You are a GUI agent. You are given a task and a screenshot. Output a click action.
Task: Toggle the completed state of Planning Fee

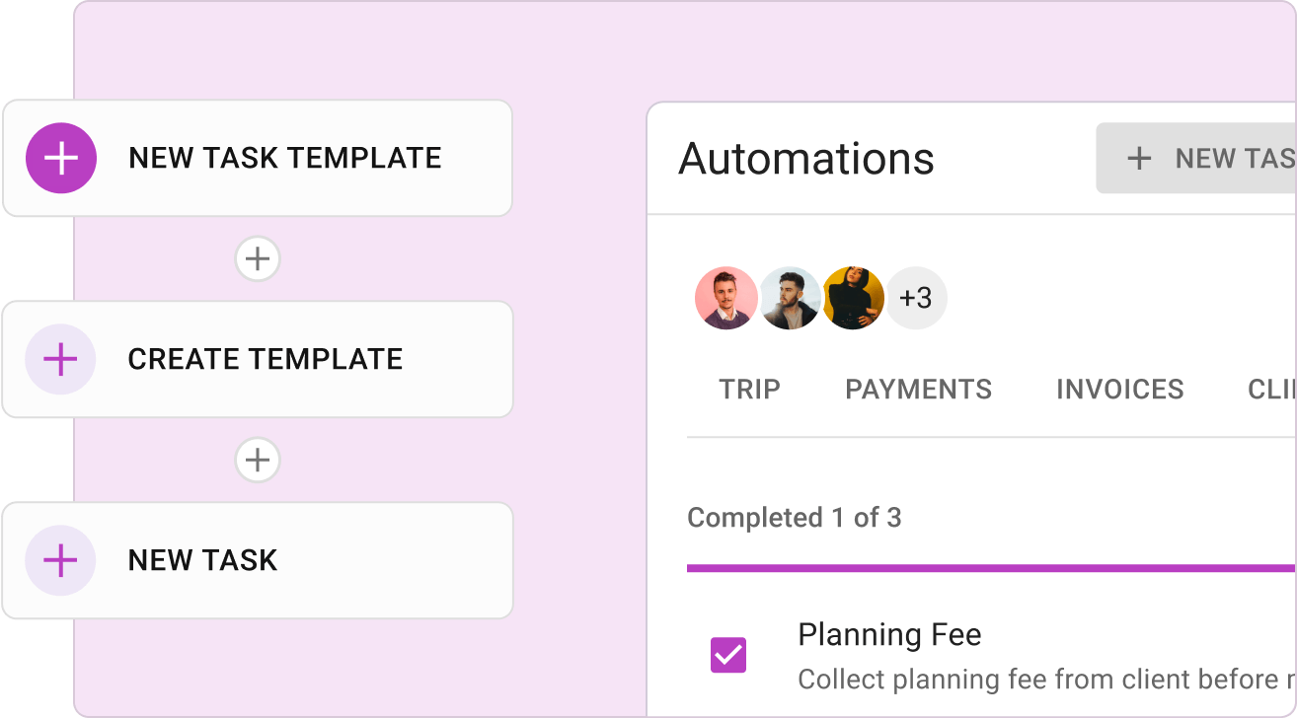tap(727, 654)
